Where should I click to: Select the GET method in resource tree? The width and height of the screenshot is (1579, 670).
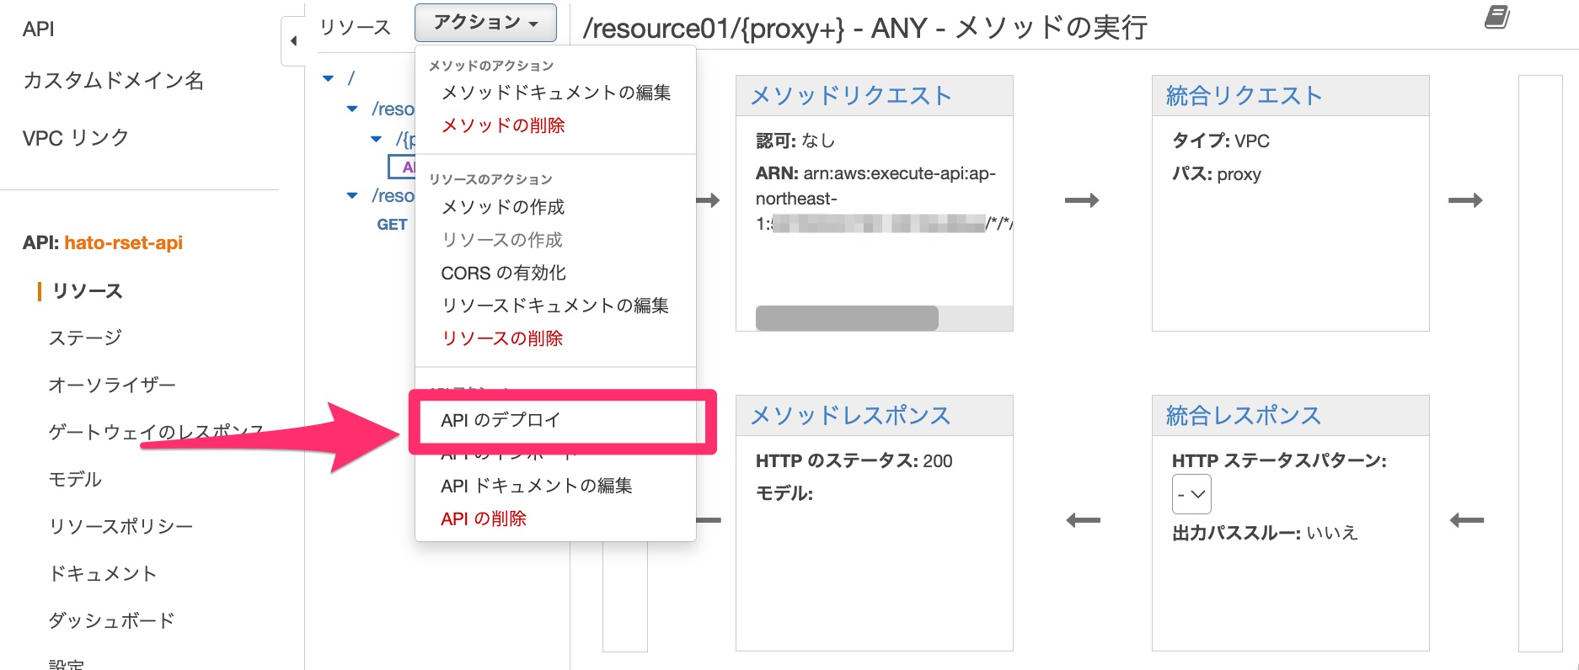[392, 225]
